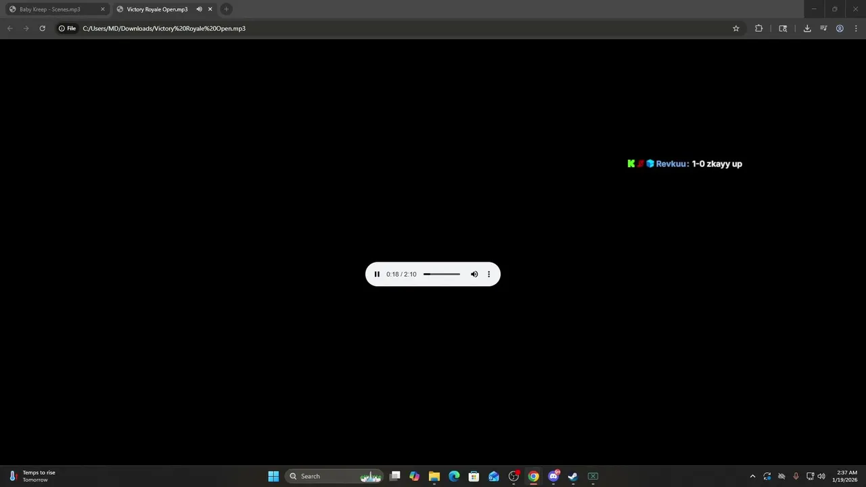Bookmark this page with the star
866x487 pixels.
click(736, 28)
